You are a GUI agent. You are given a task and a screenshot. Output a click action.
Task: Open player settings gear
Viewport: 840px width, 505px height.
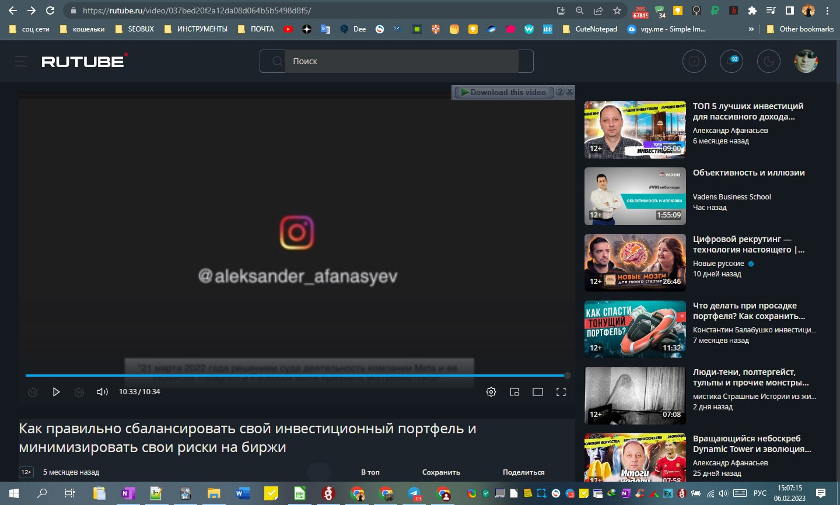[x=491, y=392]
